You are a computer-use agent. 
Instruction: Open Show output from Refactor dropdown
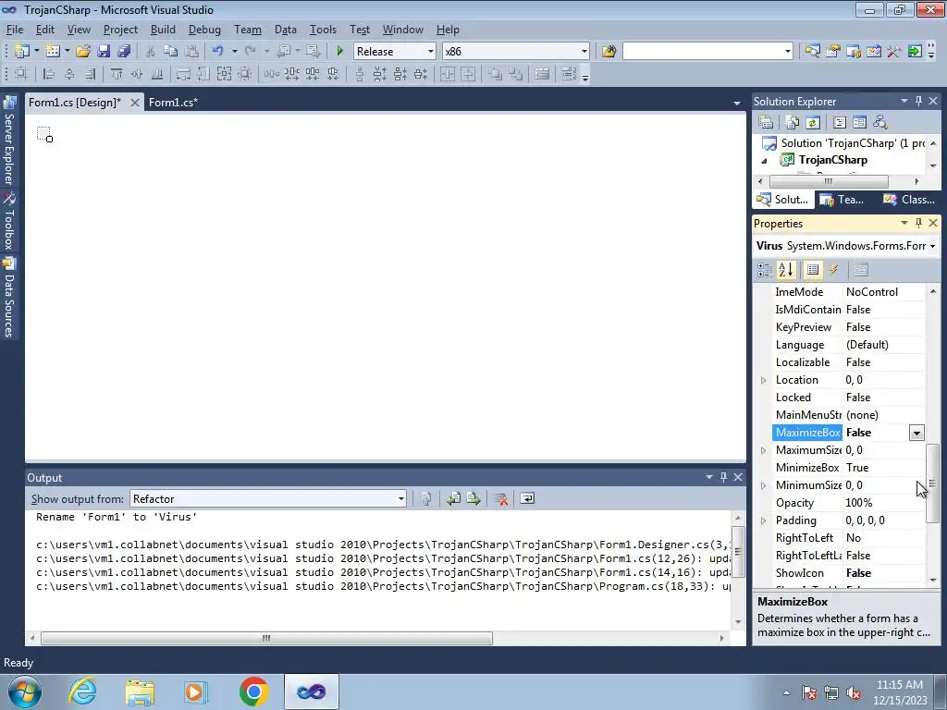click(400, 498)
